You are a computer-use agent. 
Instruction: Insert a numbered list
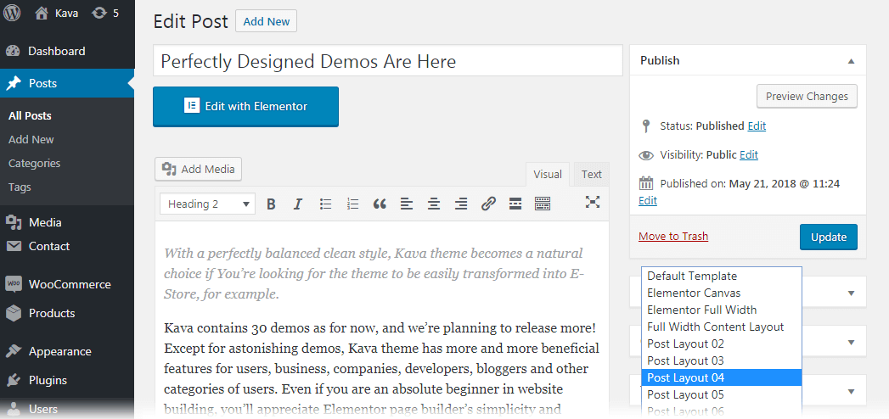click(x=352, y=204)
